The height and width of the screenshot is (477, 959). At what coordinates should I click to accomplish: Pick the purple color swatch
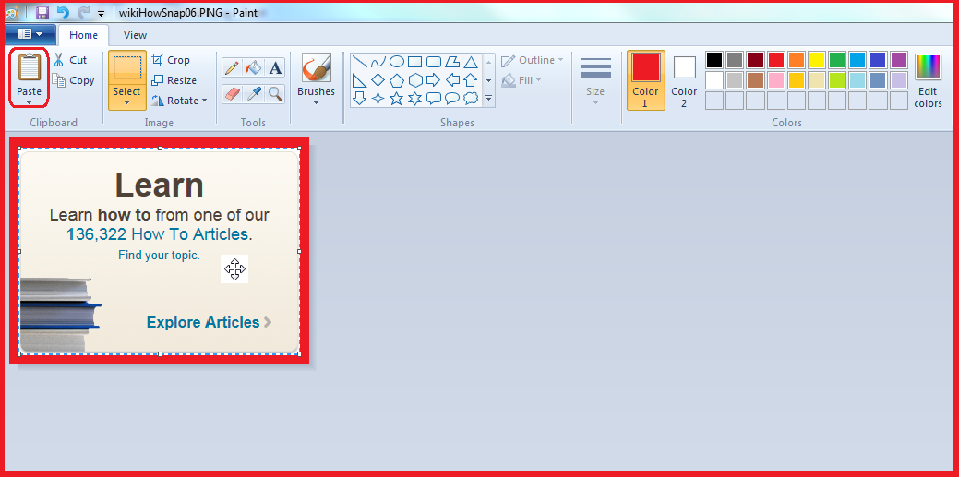tap(899, 60)
